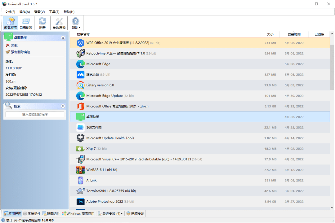Click the Retouch4me program icon
Image resolution: width=335 pixels, height=223 pixels.
coord(80,53)
